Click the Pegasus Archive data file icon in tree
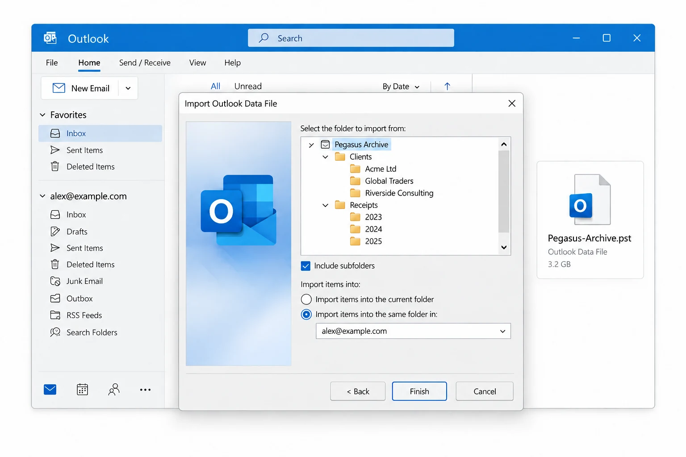Image resolution: width=686 pixels, height=457 pixels. [325, 144]
